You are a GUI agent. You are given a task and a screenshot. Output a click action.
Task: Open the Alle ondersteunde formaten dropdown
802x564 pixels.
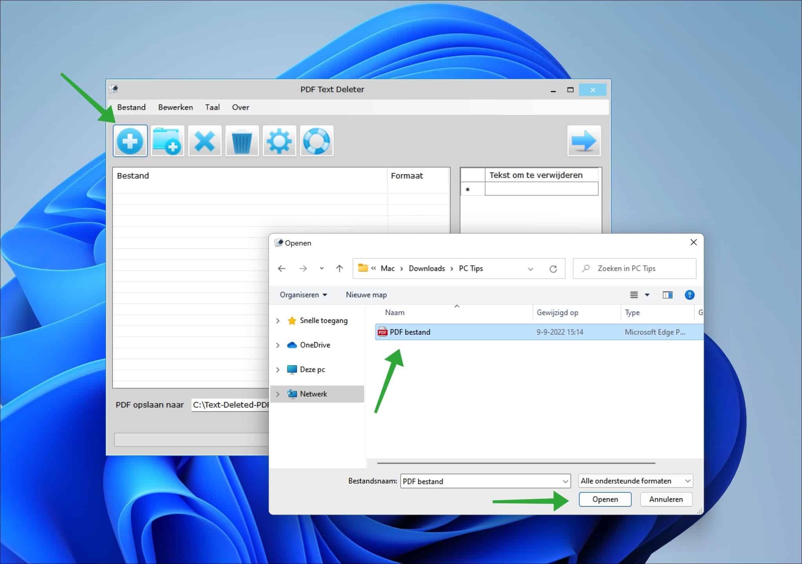[635, 481]
